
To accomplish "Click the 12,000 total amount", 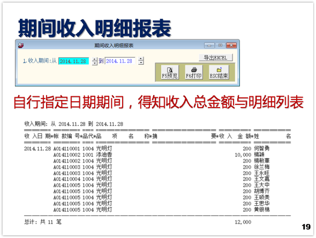I will tap(243, 222).
